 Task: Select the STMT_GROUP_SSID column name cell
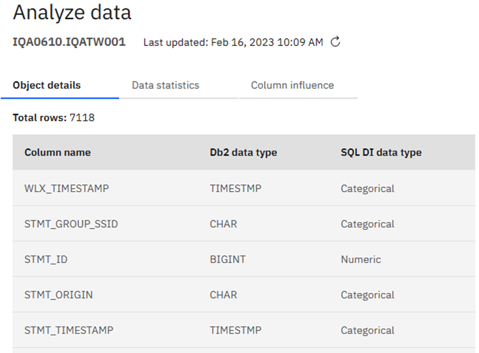(71, 224)
